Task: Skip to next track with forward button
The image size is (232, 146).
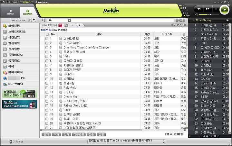Action: point(208,9)
